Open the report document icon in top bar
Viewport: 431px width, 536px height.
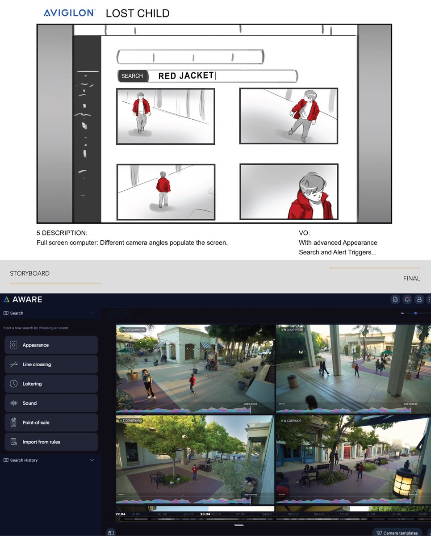[395, 299]
